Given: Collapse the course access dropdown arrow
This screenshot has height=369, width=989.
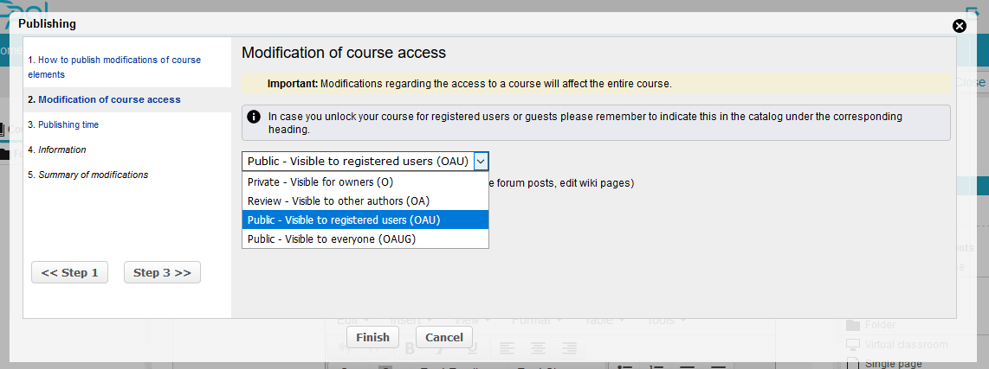Looking at the screenshot, I should click(482, 161).
